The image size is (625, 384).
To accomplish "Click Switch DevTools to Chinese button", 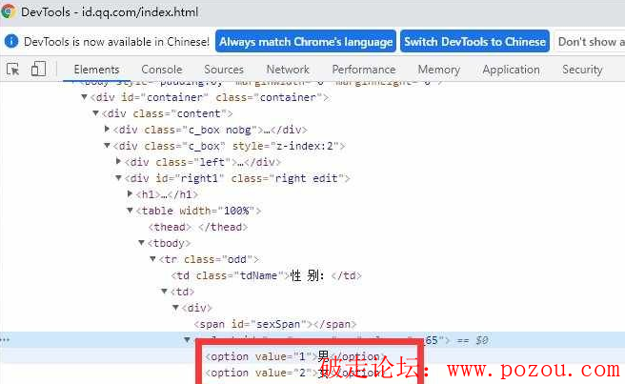I will 474,42.
